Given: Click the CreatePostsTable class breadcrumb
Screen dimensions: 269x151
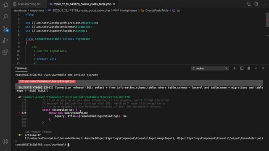Looking at the screenshot, I should click(157, 10).
